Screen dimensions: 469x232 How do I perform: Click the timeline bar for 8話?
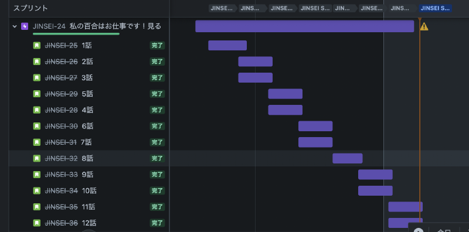coord(347,158)
